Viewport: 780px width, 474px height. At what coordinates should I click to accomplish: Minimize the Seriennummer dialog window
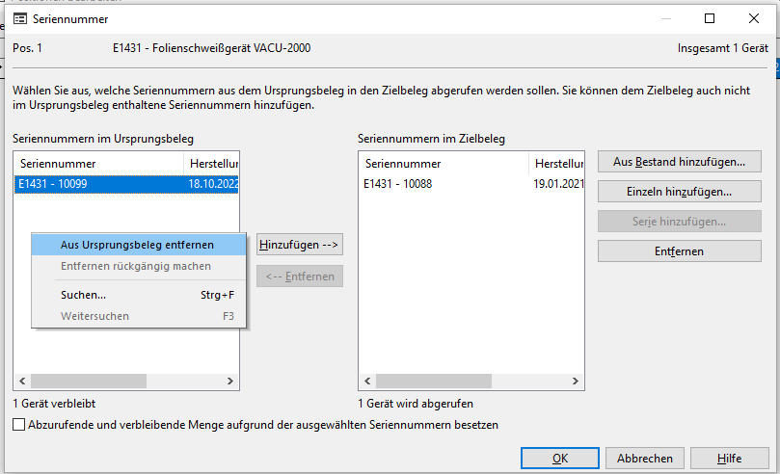665,18
